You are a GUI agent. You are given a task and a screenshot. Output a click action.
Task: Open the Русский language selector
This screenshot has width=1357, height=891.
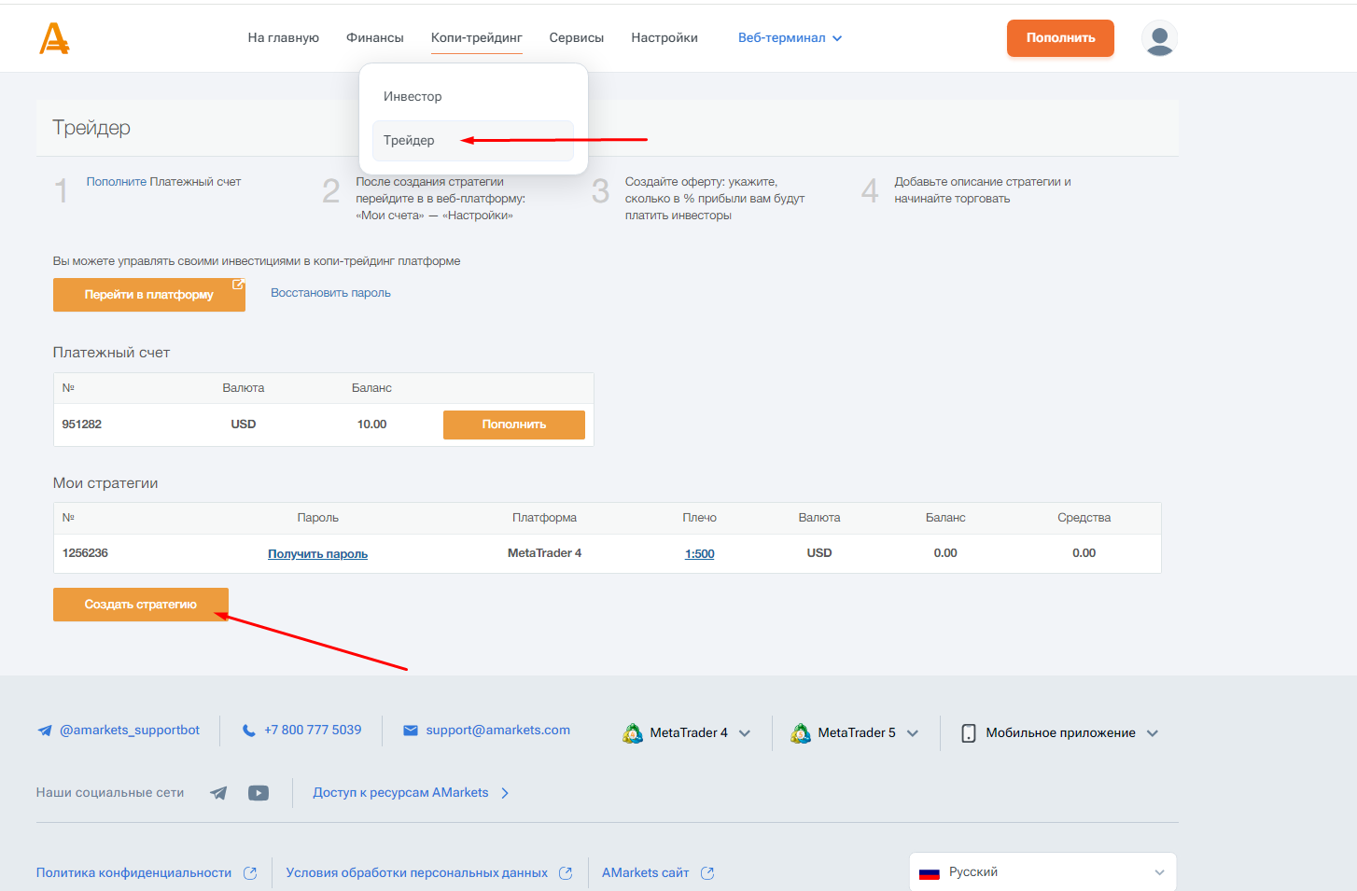(x=1042, y=872)
